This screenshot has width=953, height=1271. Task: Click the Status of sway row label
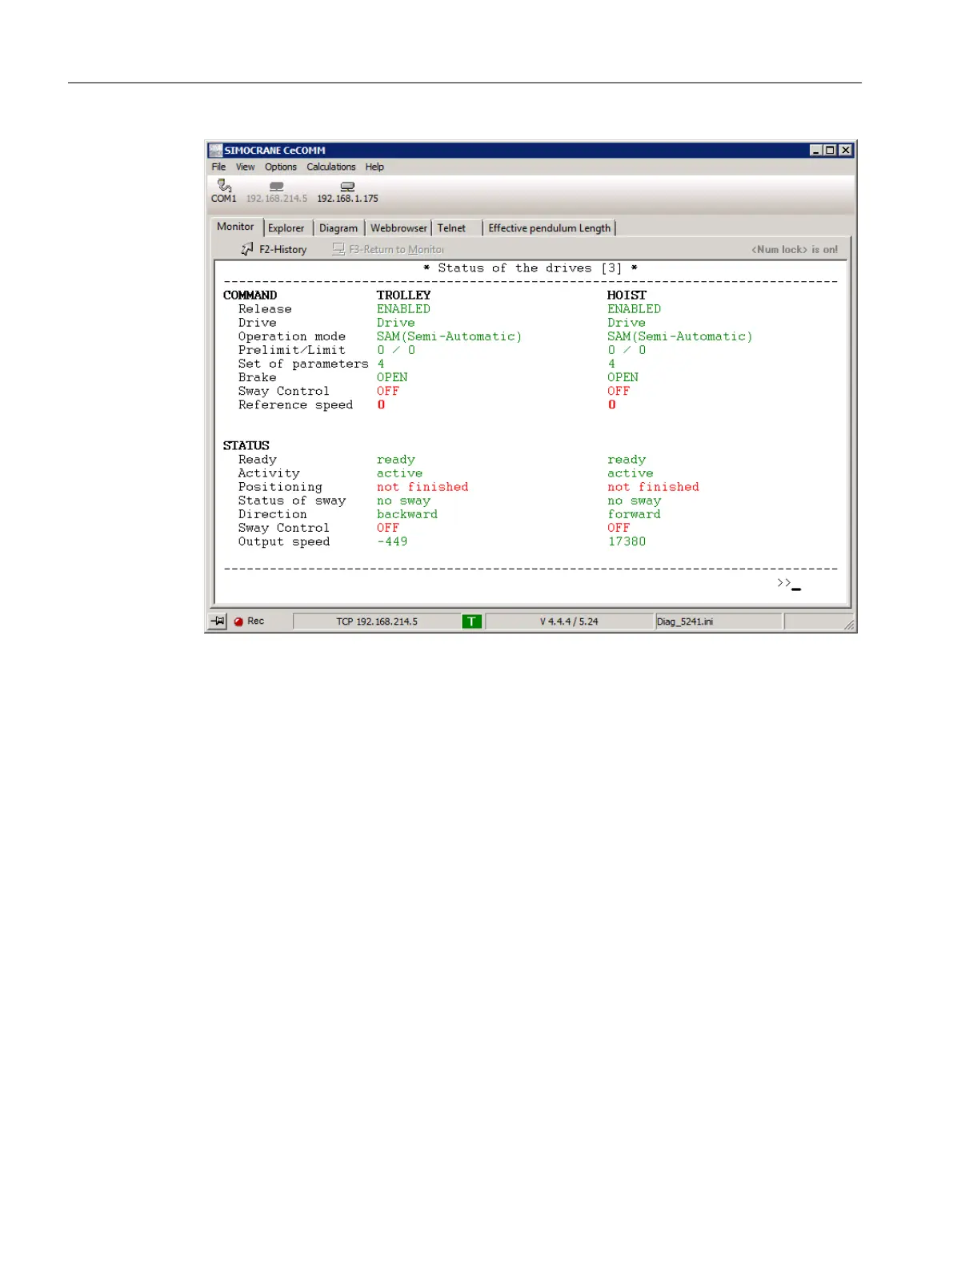tap(292, 501)
